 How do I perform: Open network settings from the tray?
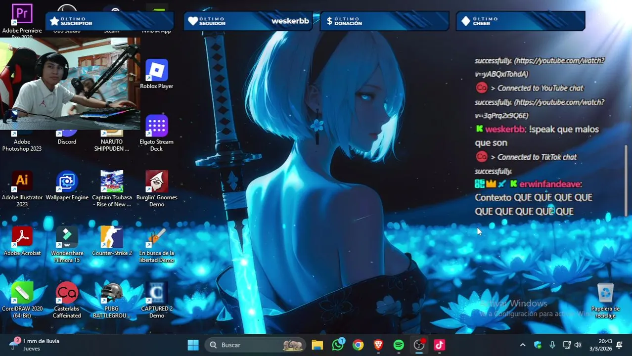567,345
